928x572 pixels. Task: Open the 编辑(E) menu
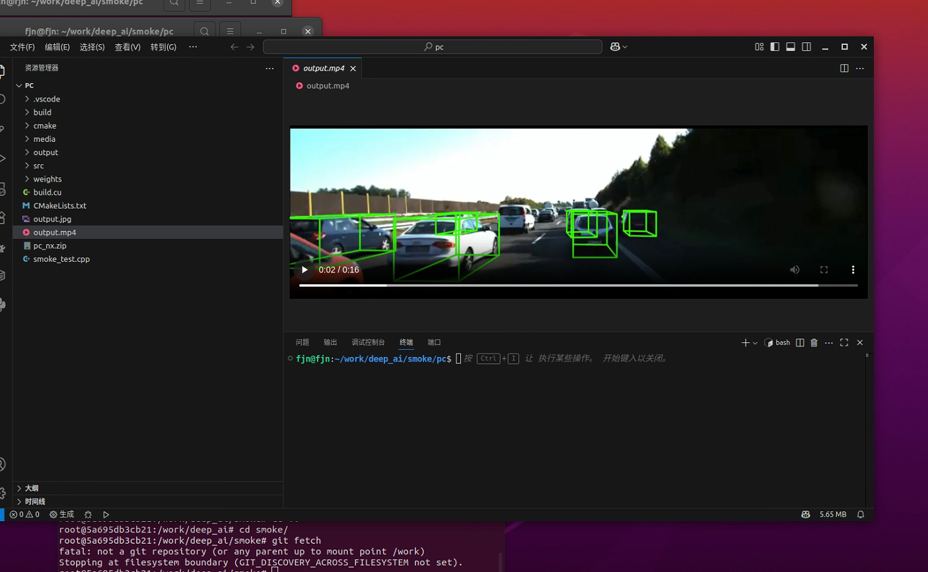tap(57, 47)
